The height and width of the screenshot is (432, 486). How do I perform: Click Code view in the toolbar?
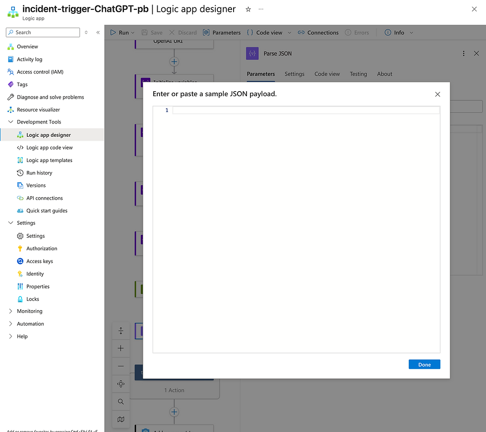(265, 33)
